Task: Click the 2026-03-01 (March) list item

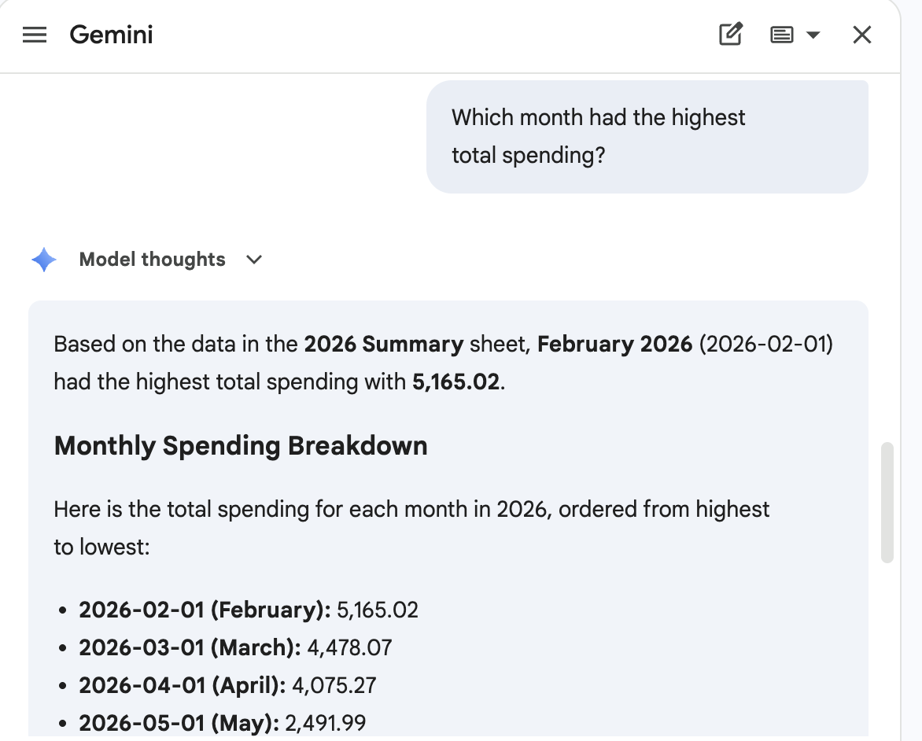Action: coord(235,647)
